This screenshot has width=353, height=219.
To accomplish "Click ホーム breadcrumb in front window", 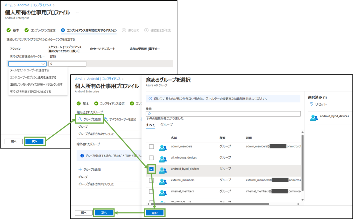I will coord(79,79).
